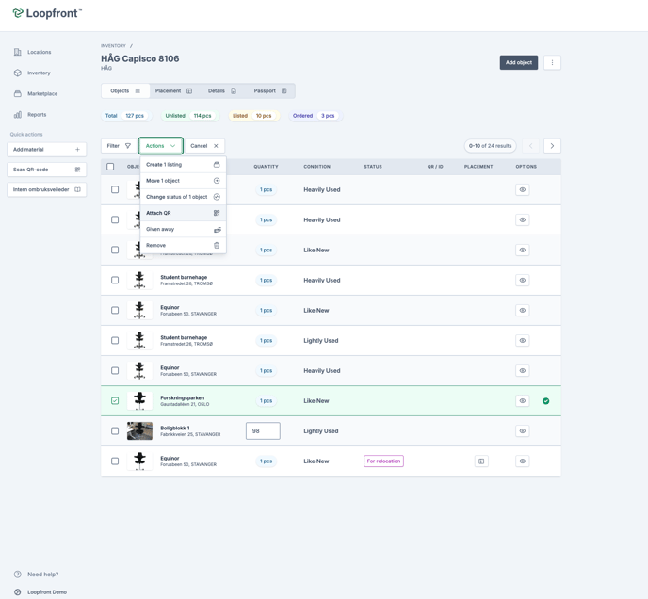View the Forskningsparken object via its eye icon
The image size is (648, 599).
coord(523,401)
